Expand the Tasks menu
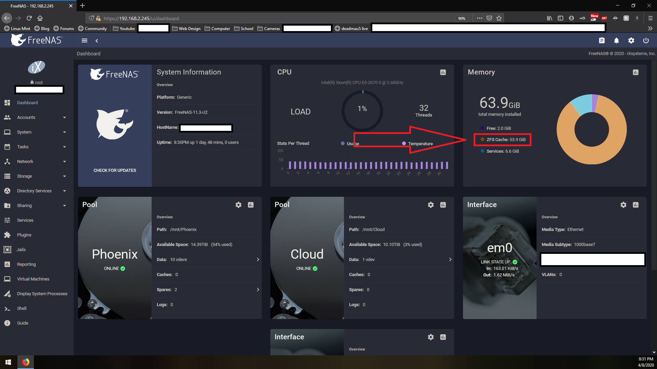The width and height of the screenshot is (657, 369). (x=37, y=147)
